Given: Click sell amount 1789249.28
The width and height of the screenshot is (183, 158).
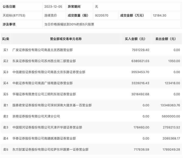Looking at the screenshot, I should click(x=171, y=149).
